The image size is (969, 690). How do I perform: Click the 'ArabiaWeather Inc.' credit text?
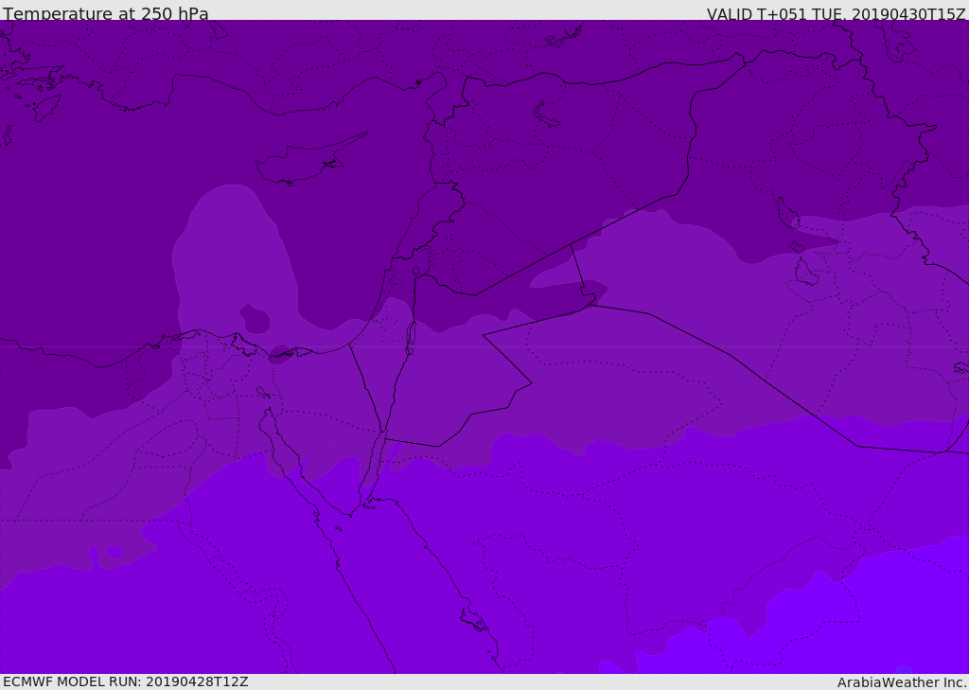902,682
